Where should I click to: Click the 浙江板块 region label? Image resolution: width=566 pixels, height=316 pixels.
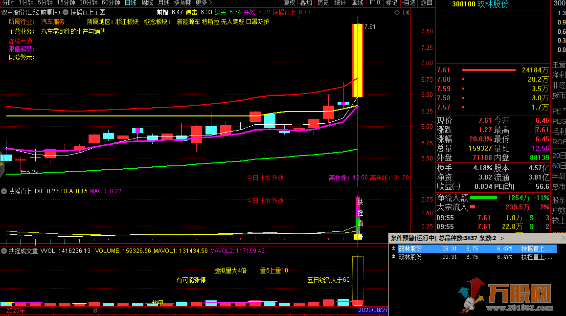pos(127,22)
